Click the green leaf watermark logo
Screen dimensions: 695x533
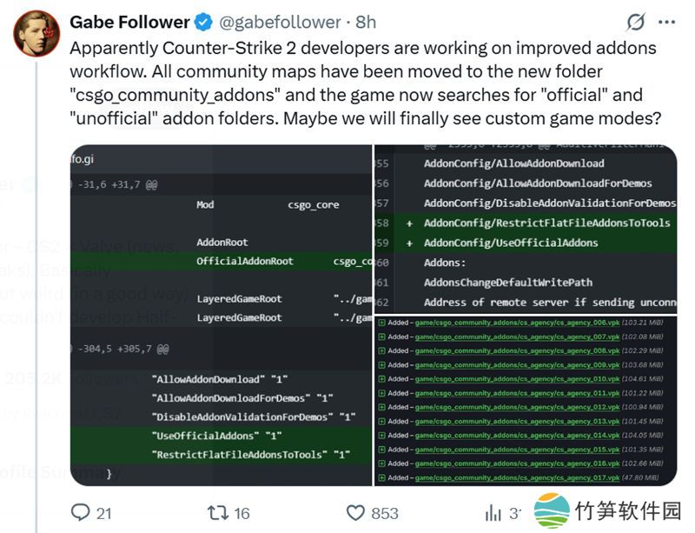[553, 512]
